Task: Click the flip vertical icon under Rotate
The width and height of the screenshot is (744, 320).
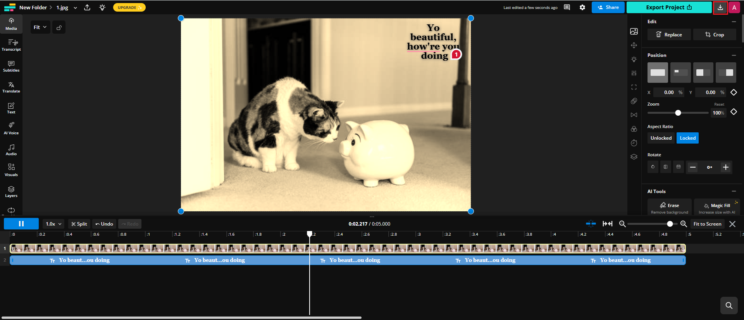Action: tap(679, 167)
